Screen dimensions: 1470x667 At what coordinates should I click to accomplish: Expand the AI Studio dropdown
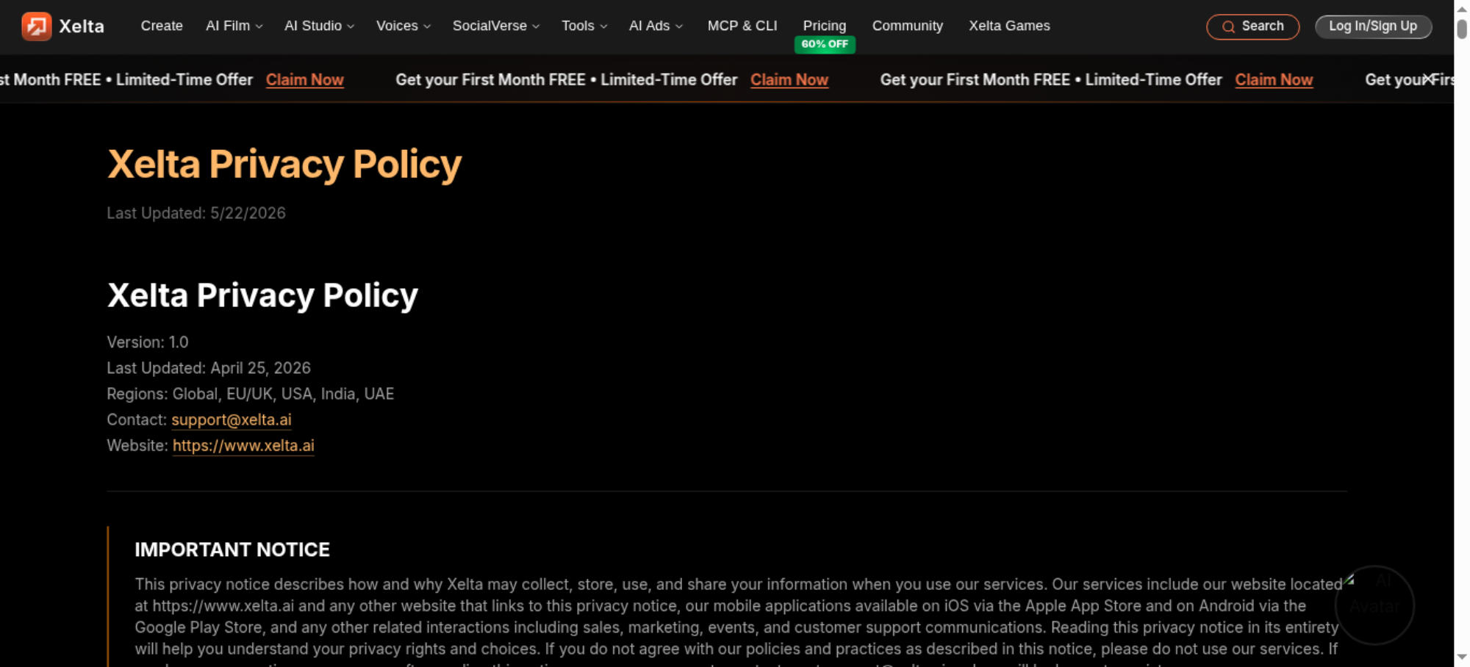coord(319,26)
